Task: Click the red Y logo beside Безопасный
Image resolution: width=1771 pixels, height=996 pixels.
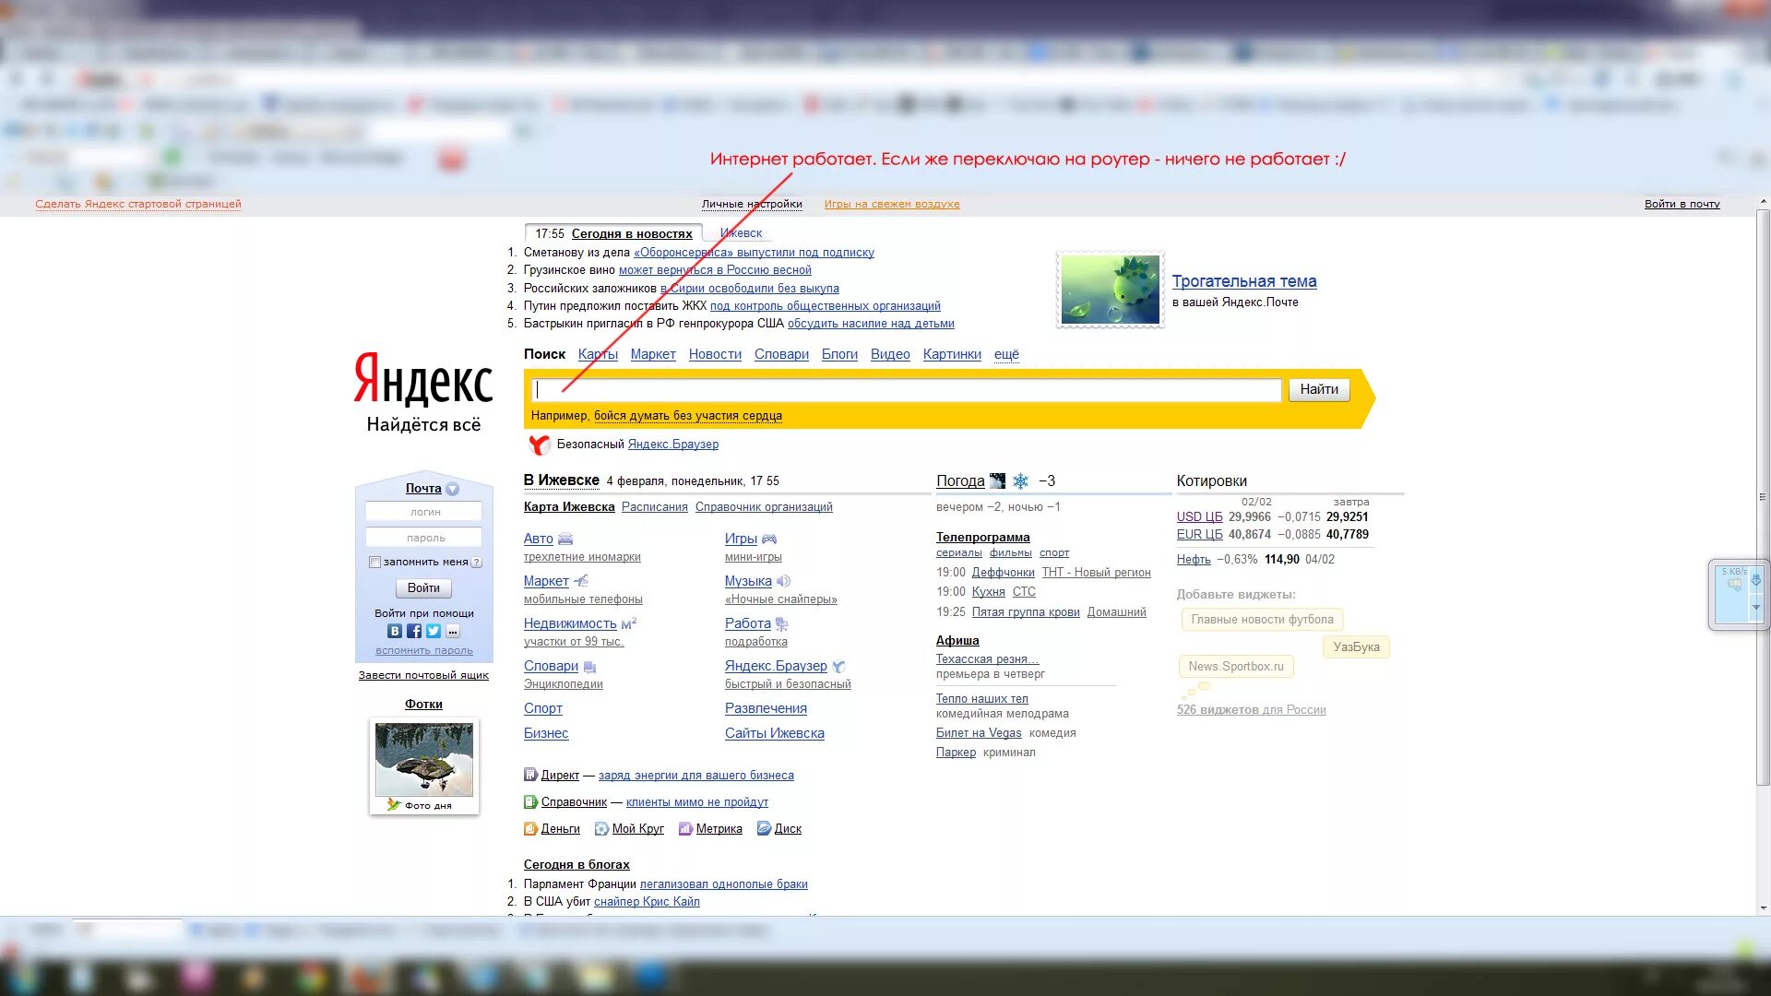Action: tap(540, 445)
